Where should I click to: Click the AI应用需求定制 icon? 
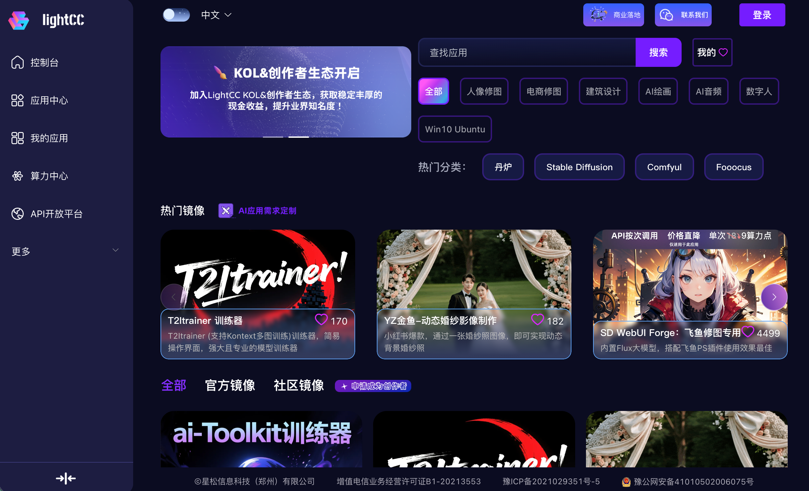point(226,211)
